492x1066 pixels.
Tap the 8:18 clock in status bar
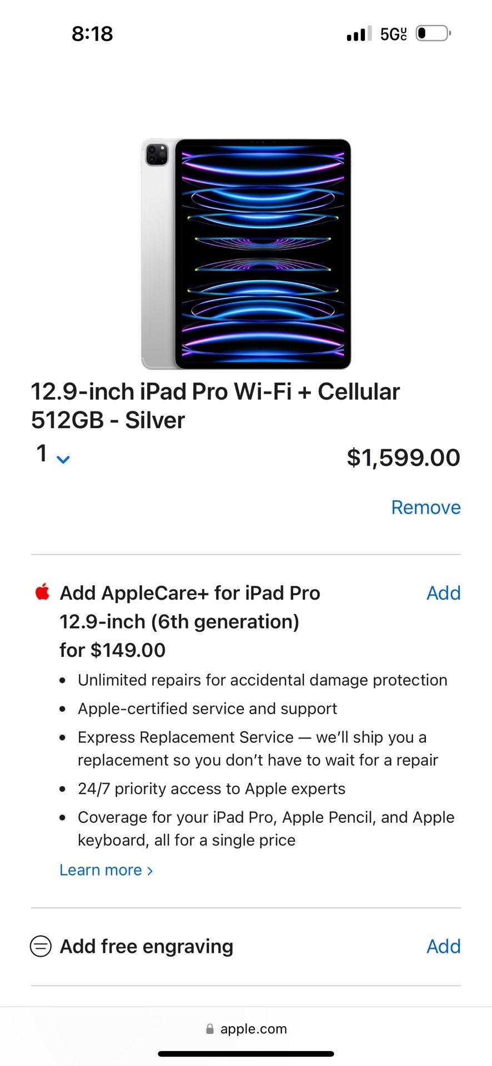(x=92, y=34)
